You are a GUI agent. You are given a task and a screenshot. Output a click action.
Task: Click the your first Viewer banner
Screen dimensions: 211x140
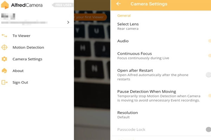[90, 17]
